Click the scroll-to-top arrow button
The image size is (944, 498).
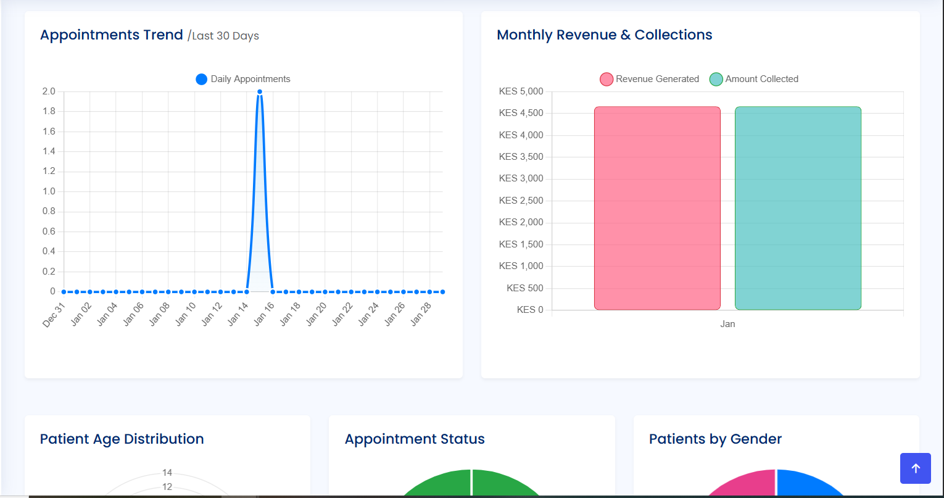coord(916,468)
